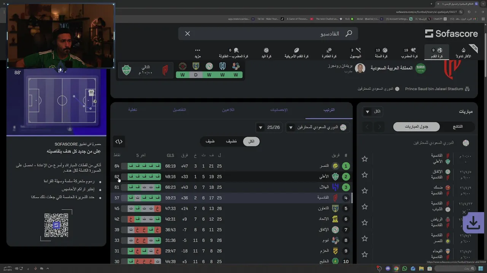Clear the search box with the X

(x=188, y=34)
